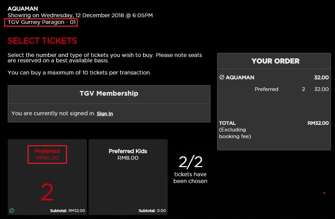Click the small red dot at bottom right
Image resolution: width=335 pixels, height=219 pixels.
(x=324, y=193)
